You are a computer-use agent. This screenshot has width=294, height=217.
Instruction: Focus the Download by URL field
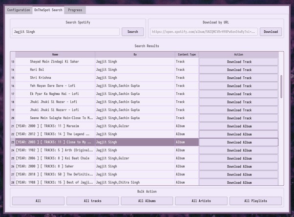204,32
